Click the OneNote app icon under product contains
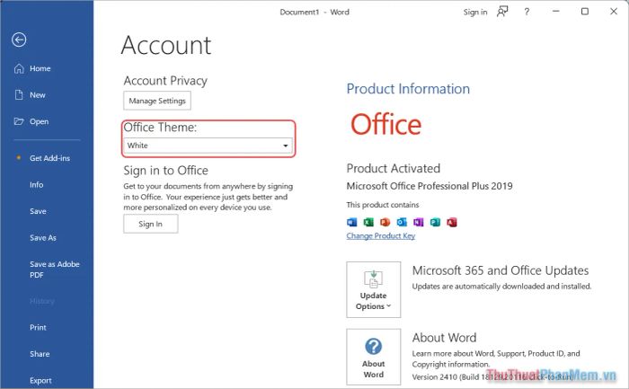629x389 pixels. (x=419, y=222)
